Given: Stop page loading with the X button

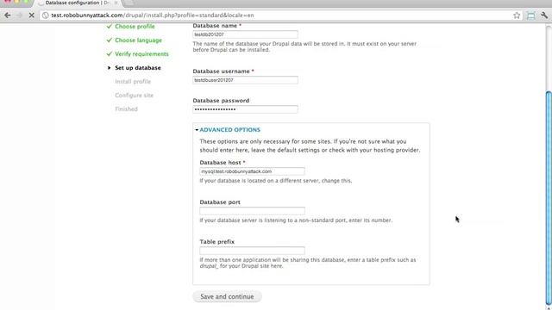Looking at the screenshot, I should point(31,15).
